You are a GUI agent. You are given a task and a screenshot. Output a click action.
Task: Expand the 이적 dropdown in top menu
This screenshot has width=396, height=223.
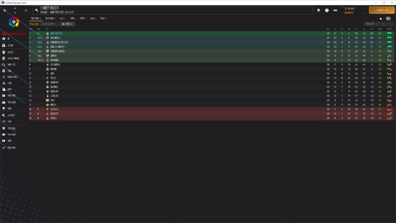[x=84, y=19]
